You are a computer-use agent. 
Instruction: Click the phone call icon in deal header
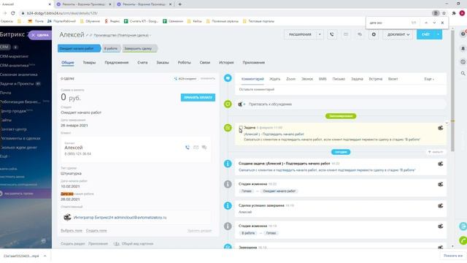(332, 34)
